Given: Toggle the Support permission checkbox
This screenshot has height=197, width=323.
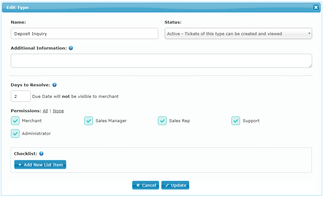Looking at the screenshot, I should [x=236, y=121].
